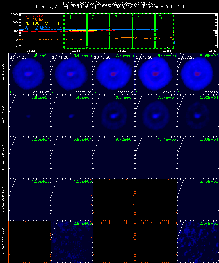Click the 6.45E+03 peak value
Screen dimensions: 219x263
pyautogui.click(x=83, y=55)
